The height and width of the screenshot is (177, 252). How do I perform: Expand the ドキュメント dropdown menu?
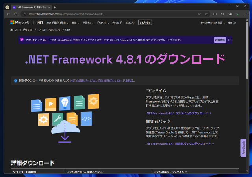coord(103,23)
